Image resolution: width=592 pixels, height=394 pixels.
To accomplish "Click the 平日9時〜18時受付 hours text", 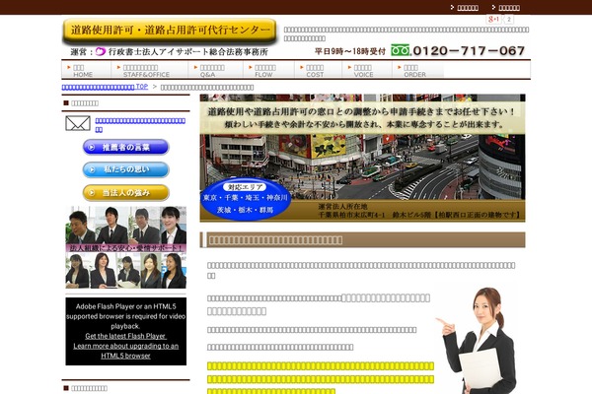I will point(350,51).
